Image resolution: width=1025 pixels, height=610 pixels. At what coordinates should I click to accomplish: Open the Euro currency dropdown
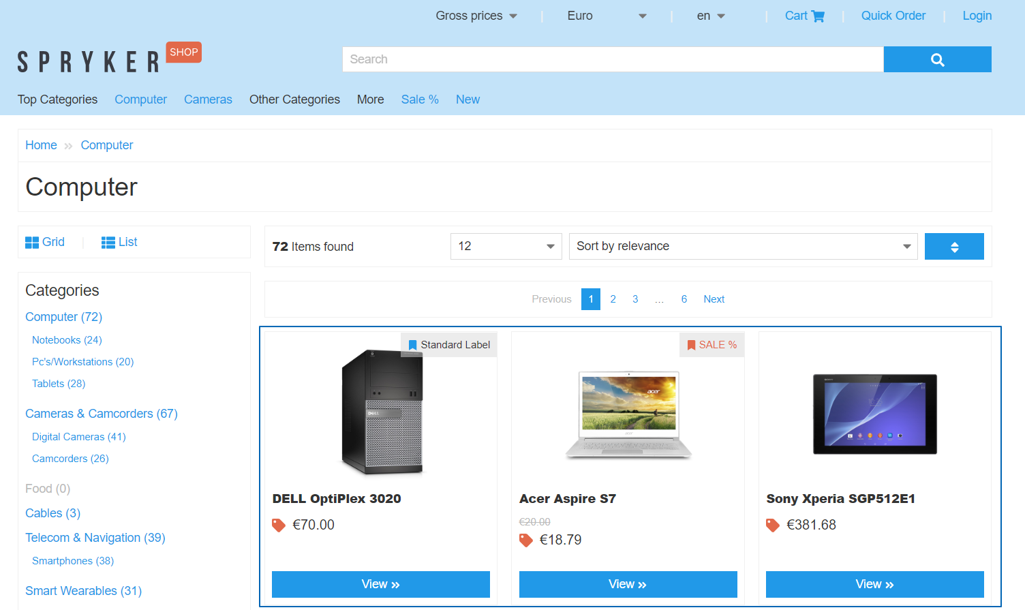[607, 16]
